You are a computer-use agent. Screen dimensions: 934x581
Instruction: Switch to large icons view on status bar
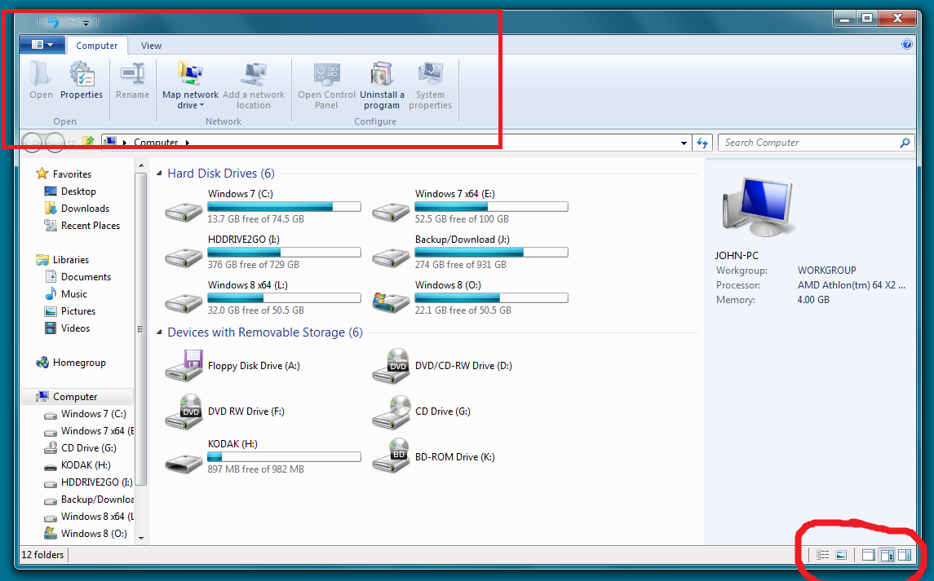coord(841,554)
